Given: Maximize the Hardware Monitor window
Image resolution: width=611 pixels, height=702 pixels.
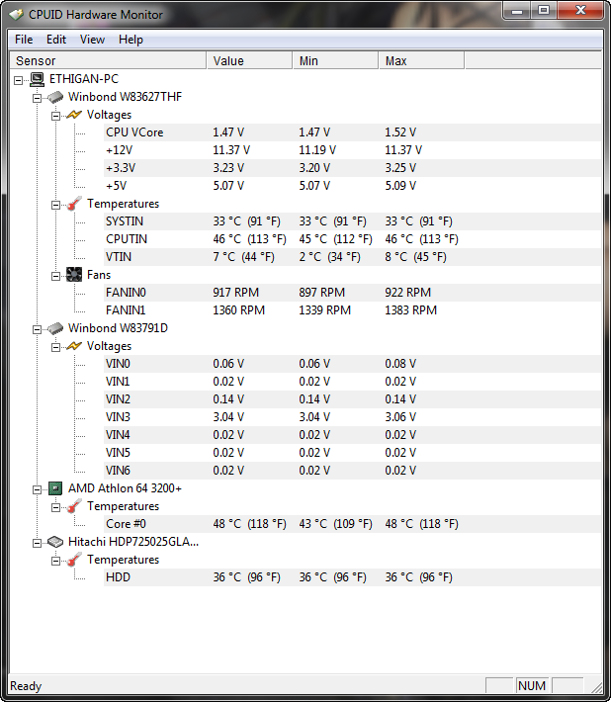Looking at the screenshot, I should click(544, 11).
